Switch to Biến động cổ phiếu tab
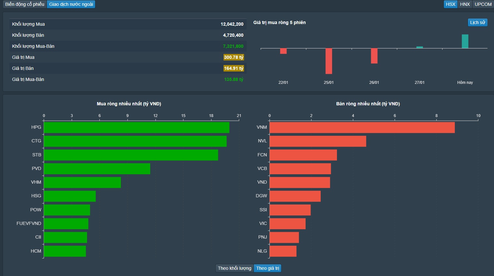494x276 pixels. click(x=25, y=4)
